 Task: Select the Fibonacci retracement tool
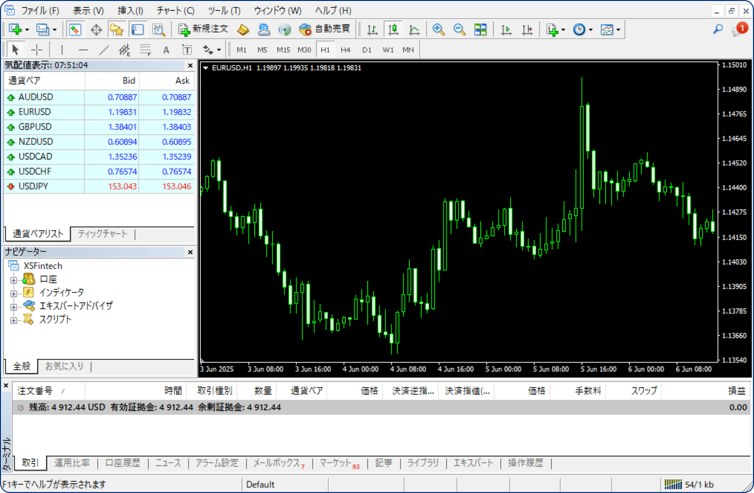(x=145, y=50)
